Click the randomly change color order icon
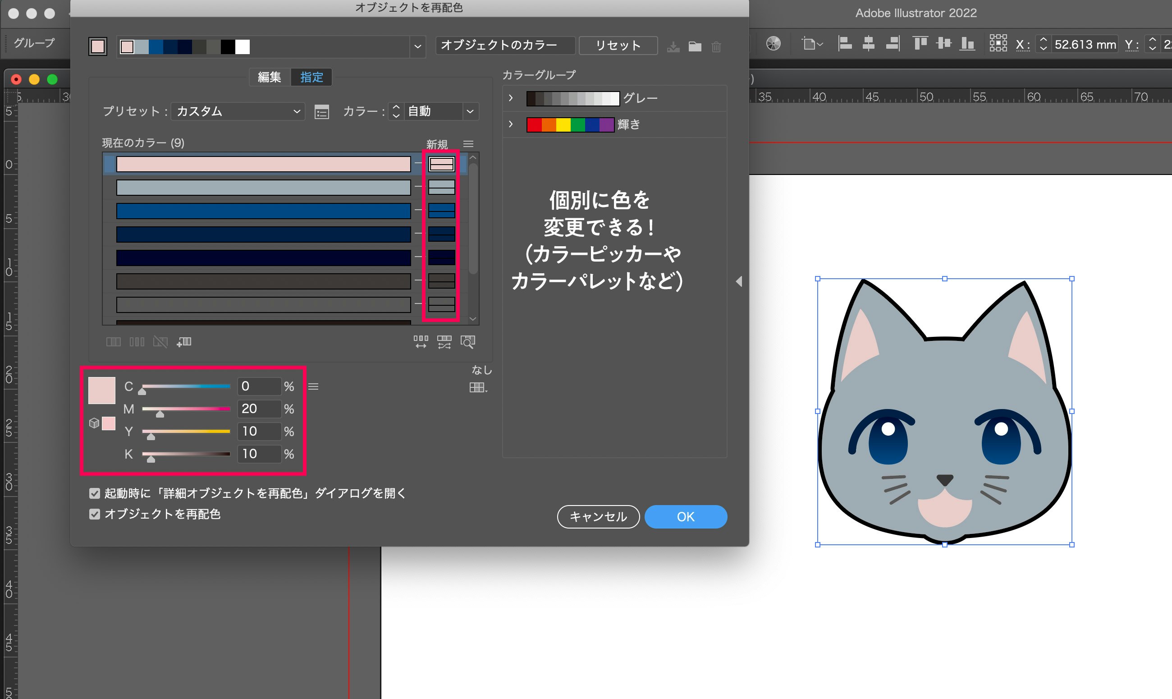Screen dimensions: 1172x699 (x=421, y=342)
